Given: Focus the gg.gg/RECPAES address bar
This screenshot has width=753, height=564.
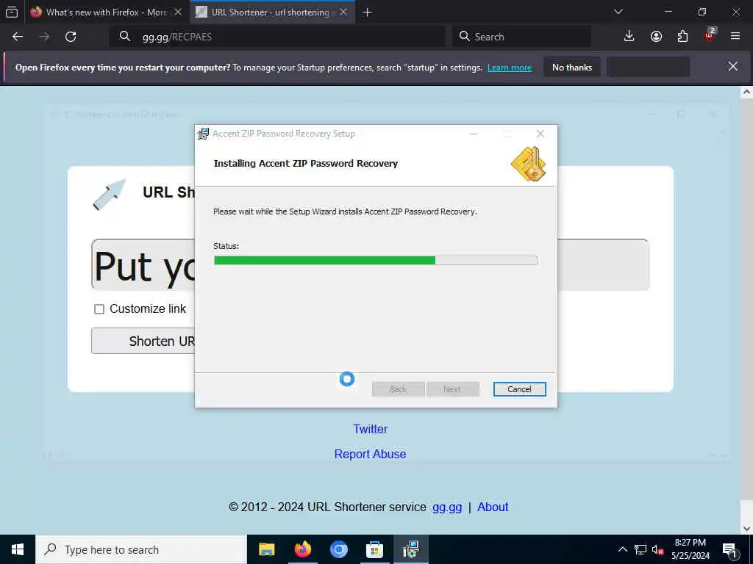Looking at the screenshot, I should coord(277,37).
